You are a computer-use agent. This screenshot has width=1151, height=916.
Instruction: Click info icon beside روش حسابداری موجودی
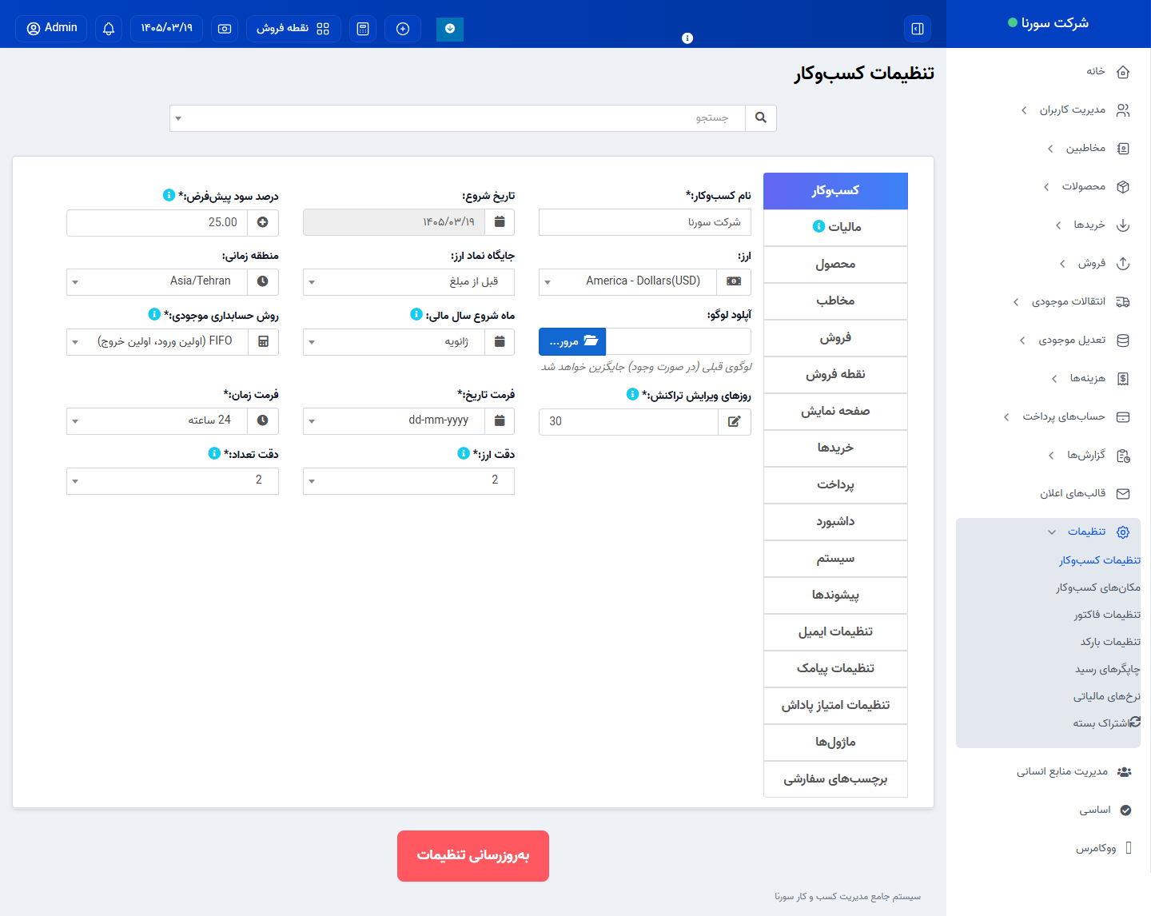click(x=154, y=314)
